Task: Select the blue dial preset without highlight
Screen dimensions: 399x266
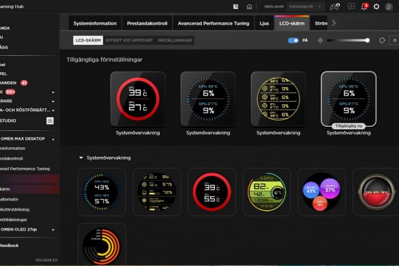Action: tap(208, 99)
